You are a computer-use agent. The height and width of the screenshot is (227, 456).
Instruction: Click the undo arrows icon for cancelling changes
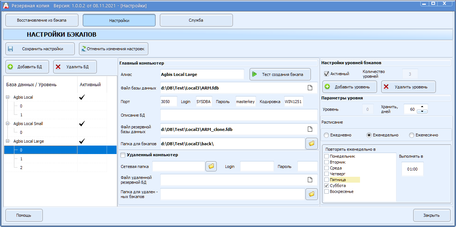[x=84, y=49]
